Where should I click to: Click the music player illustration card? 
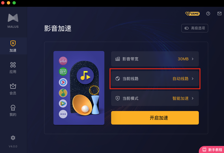pyautogui.click(x=79, y=88)
